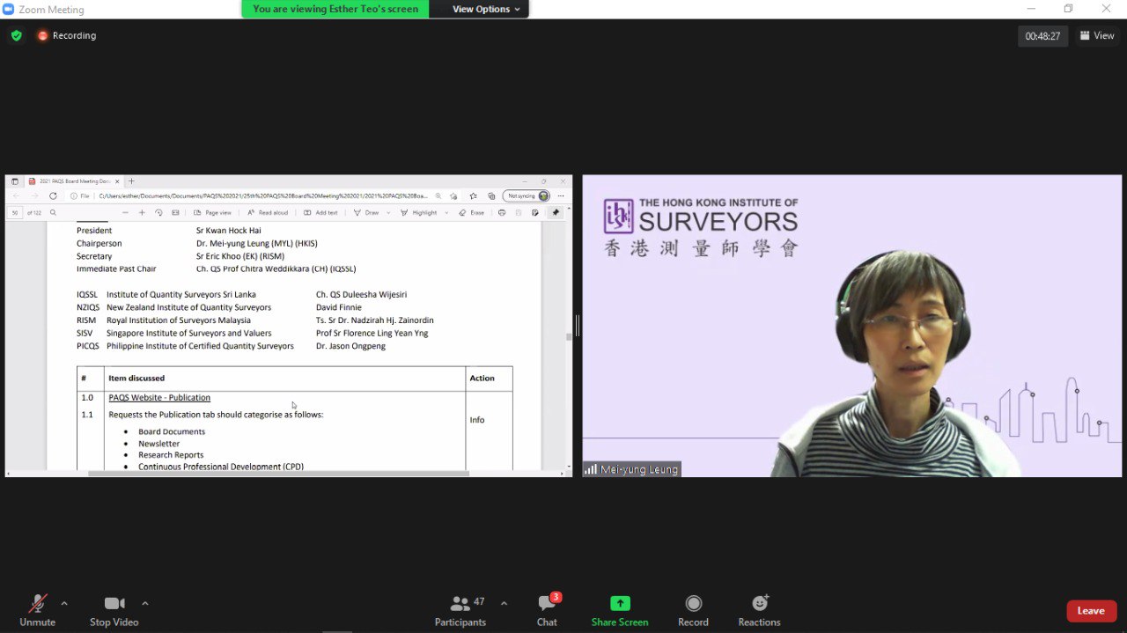Expand the Participants options arrow
This screenshot has width=1127, height=633.
(x=504, y=603)
